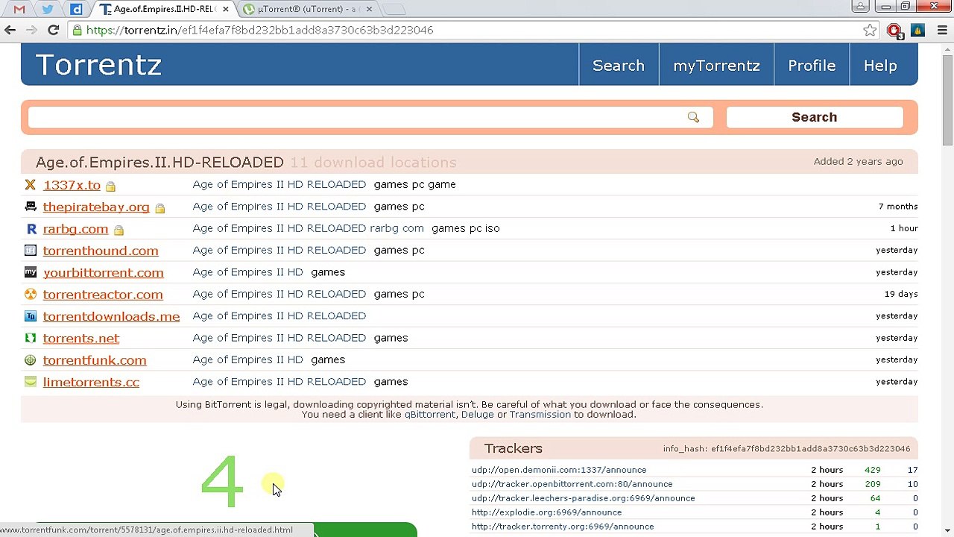This screenshot has width=954, height=537.
Task: Click the torrentdownloads.me favicon
Action: pyautogui.click(x=30, y=316)
